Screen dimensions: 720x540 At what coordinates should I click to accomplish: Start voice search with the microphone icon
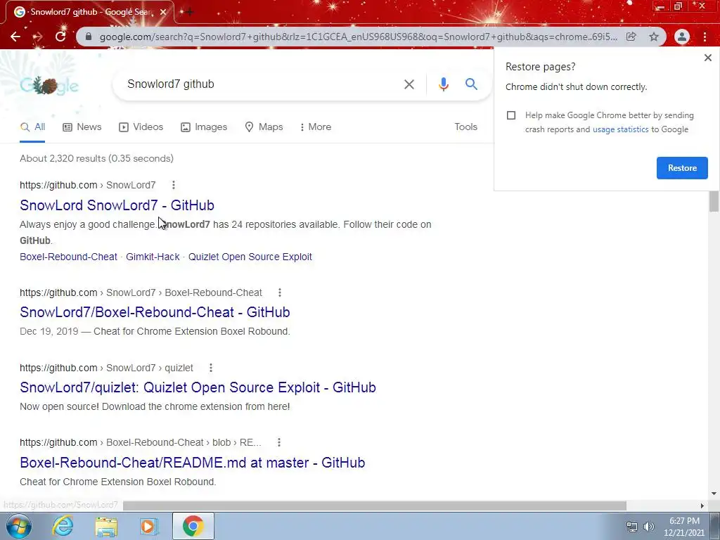(x=443, y=84)
